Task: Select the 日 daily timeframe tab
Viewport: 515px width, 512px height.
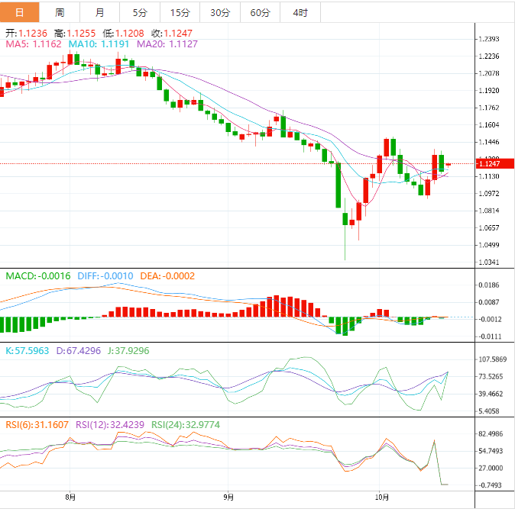Action: pyautogui.click(x=20, y=12)
